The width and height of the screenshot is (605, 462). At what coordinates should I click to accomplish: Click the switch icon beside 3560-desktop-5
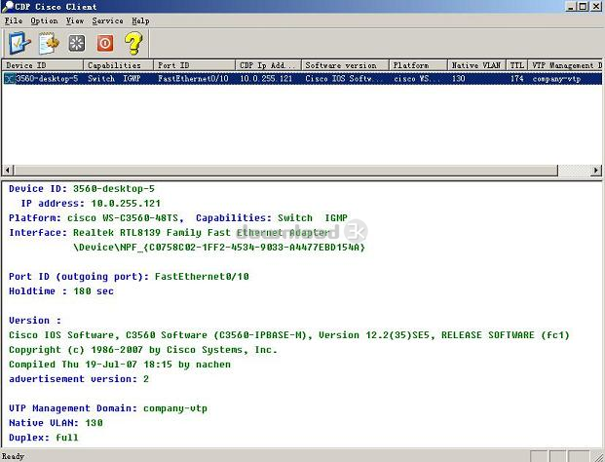click(x=10, y=79)
